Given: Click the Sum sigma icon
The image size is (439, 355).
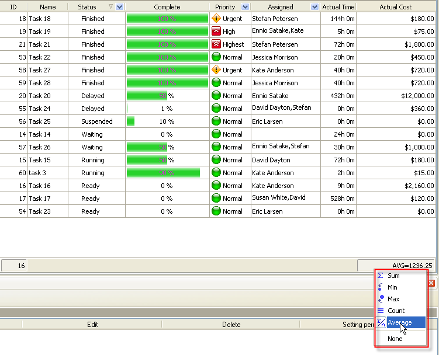Looking at the screenshot, I should (381, 276).
